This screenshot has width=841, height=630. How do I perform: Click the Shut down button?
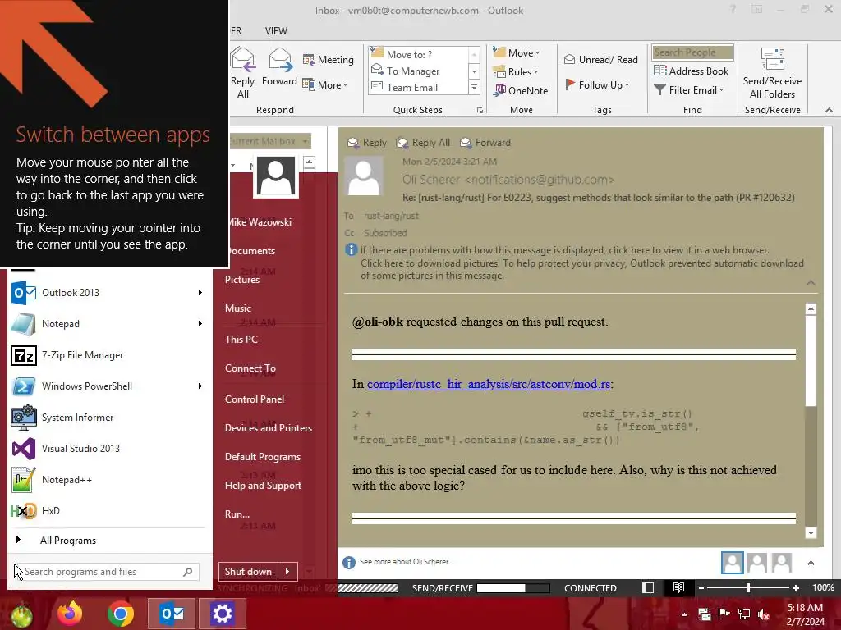pos(248,572)
